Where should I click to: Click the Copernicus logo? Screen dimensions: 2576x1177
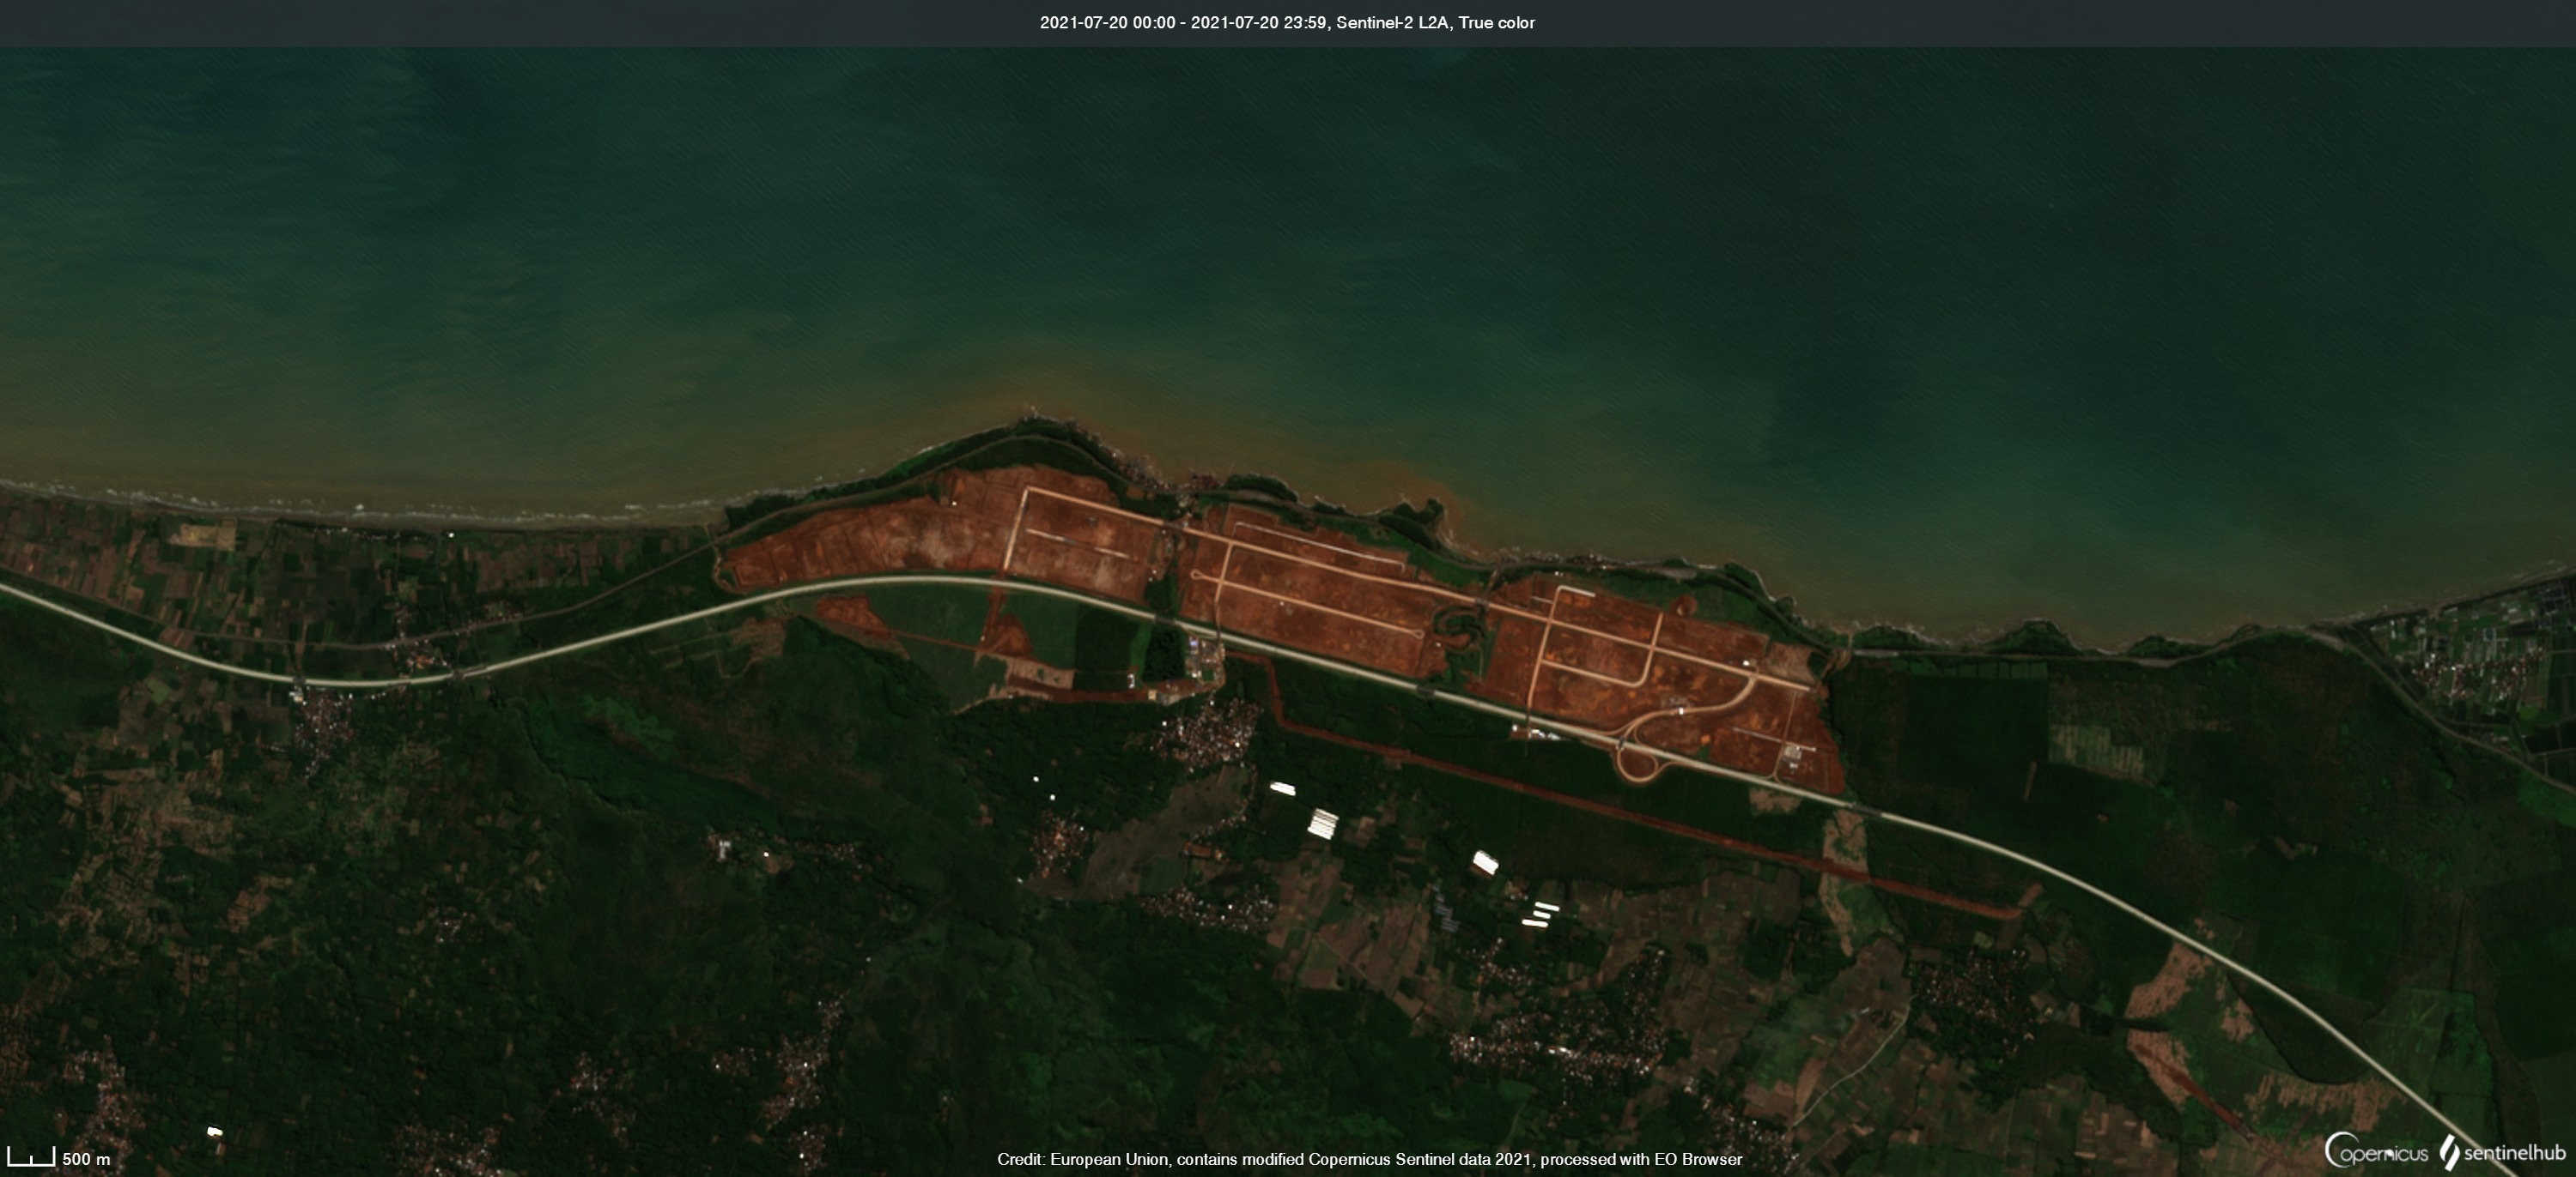click(x=2376, y=1151)
